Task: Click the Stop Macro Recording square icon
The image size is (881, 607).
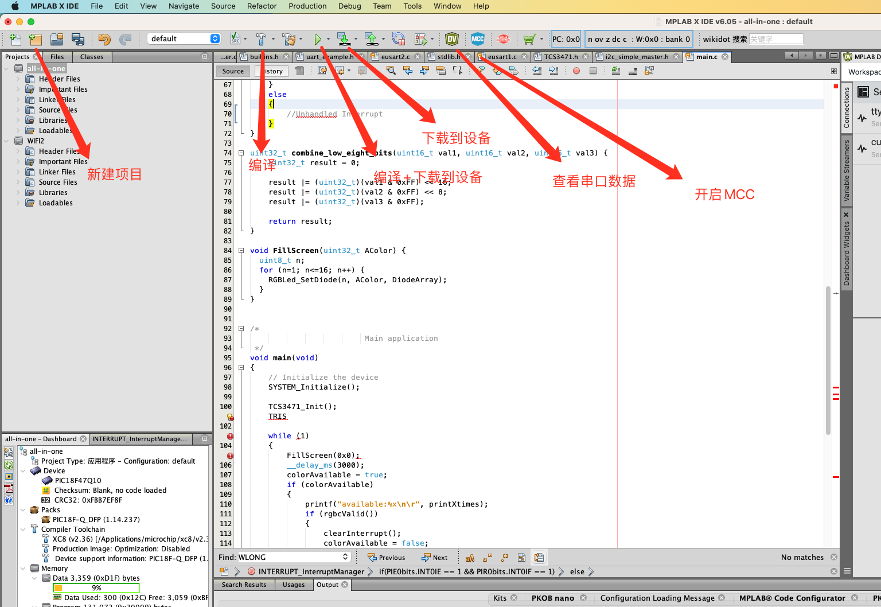Action: pyautogui.click(x=593, y=71)
